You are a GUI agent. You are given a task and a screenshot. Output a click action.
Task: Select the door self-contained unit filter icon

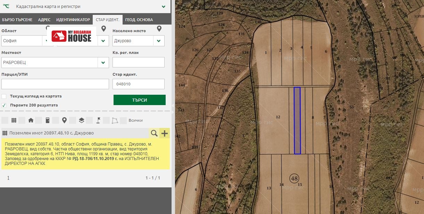(x=48, y=120)
